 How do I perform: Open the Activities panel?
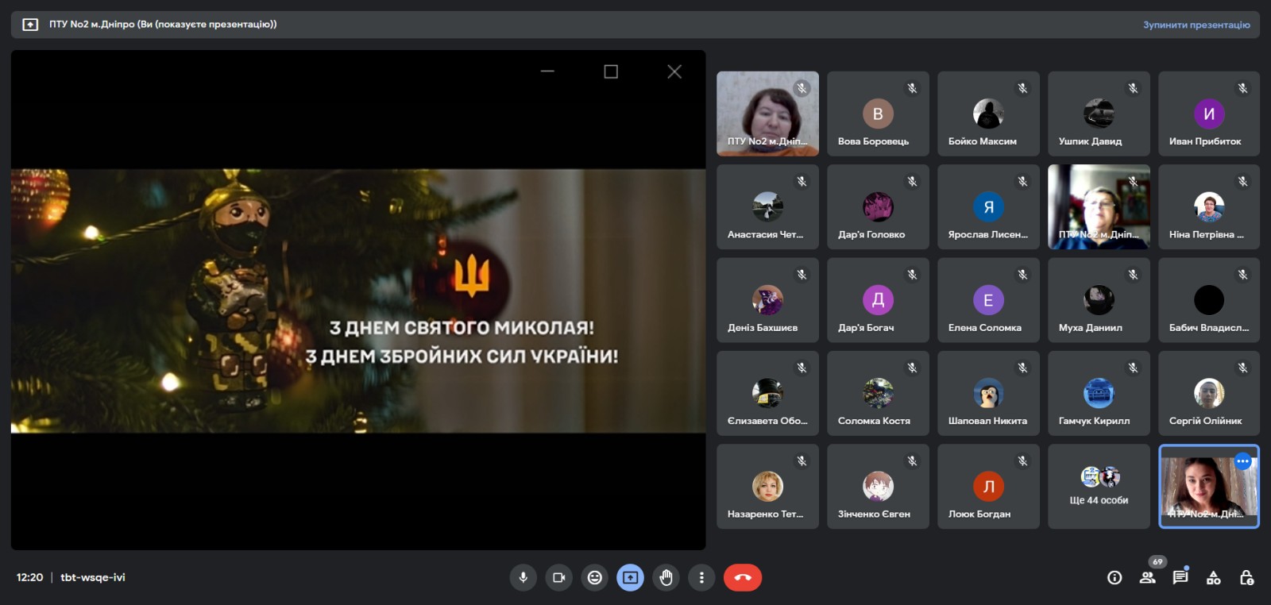click(x=1214, y=578)
